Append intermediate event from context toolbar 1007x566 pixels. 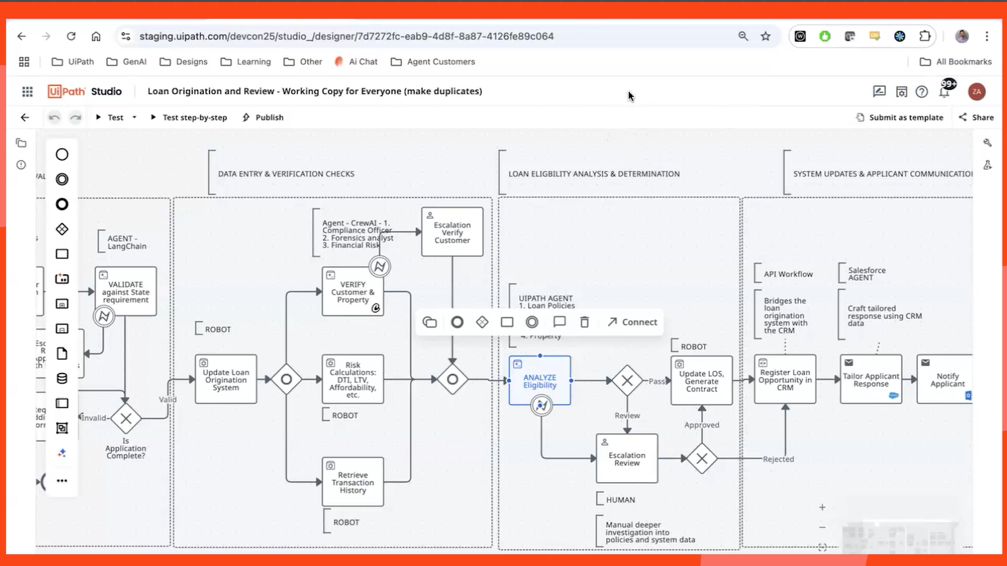click(x=532, y=322)
